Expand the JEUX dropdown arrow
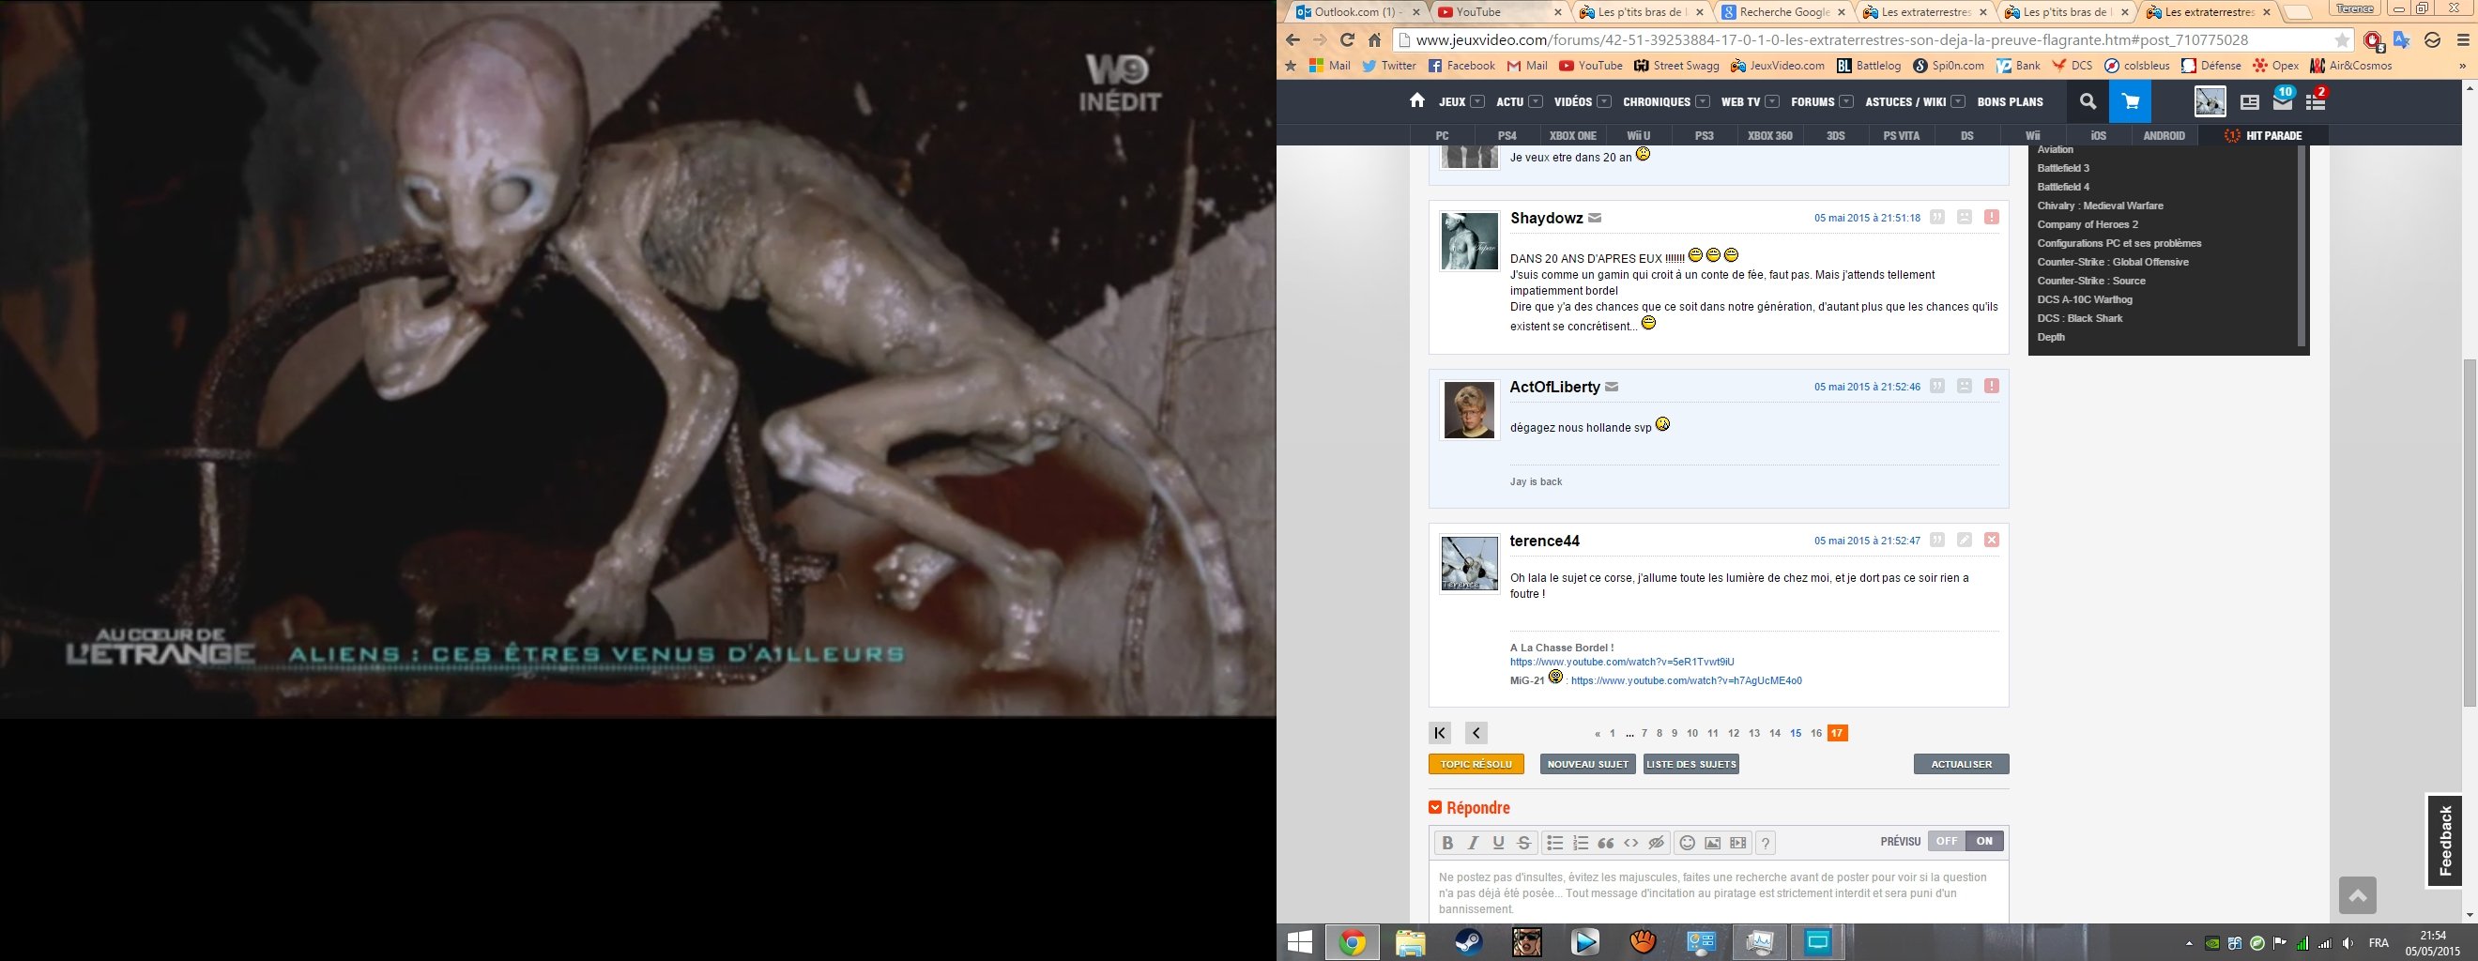 tap(1476, 102)
